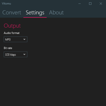Screen dimensions: 106x106
Task: Close the Vitomu window
Action: click(x=101, y=4)
